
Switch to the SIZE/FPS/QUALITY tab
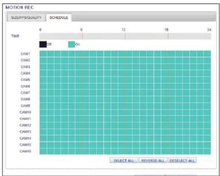pos(26,18)
